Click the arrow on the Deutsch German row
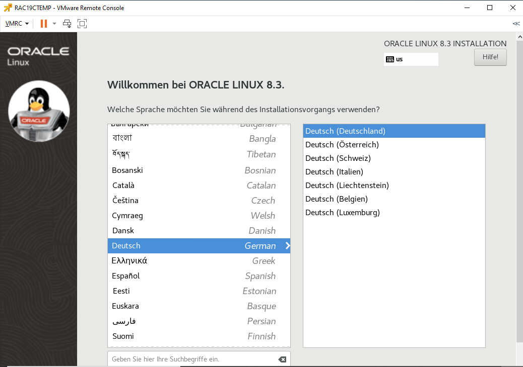 click(287, 246)
